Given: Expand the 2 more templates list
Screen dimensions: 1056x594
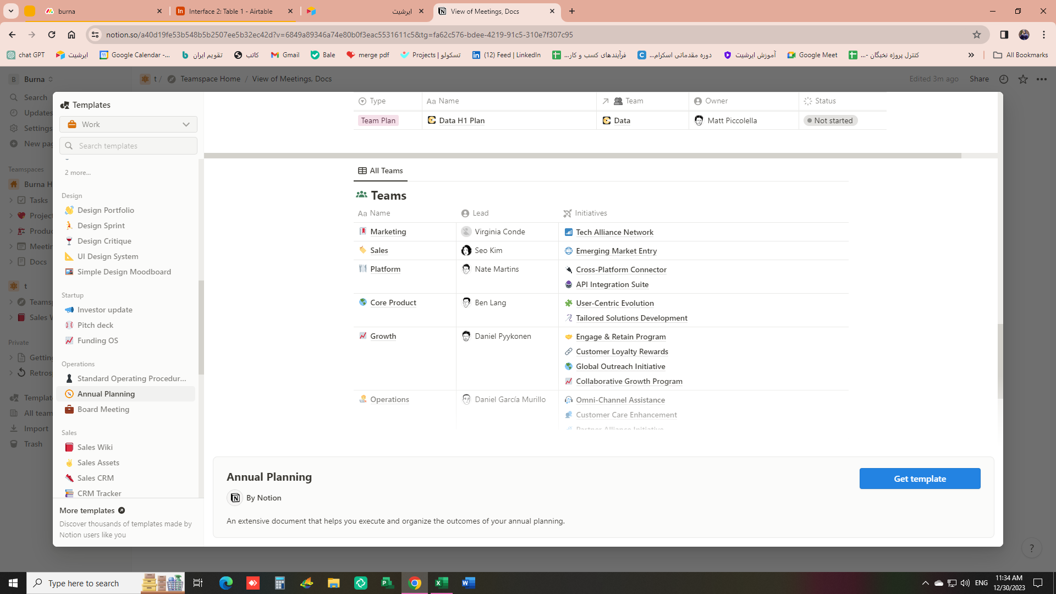Looking at the screenshot, I should click(78, 173).
